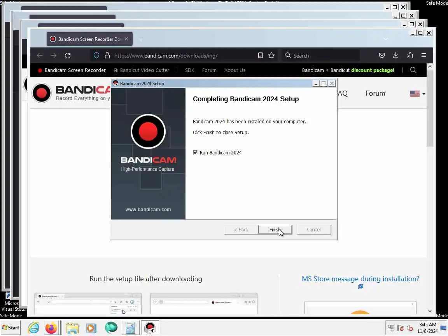The width and height of the screenshot is (448, 336).
Task: Open Forum in top black nav bar
Action: (x=209, y=70)
